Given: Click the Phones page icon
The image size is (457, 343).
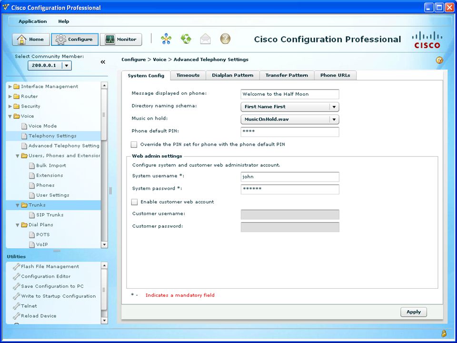Looking at the screenshot, I should 32,185.
